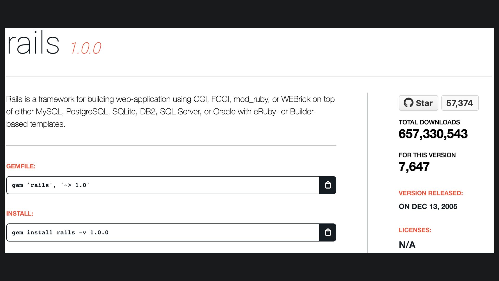This screenshot has height=281, width=499.
Task: Click the LICENSES: heading
Action: coord(415,230)
